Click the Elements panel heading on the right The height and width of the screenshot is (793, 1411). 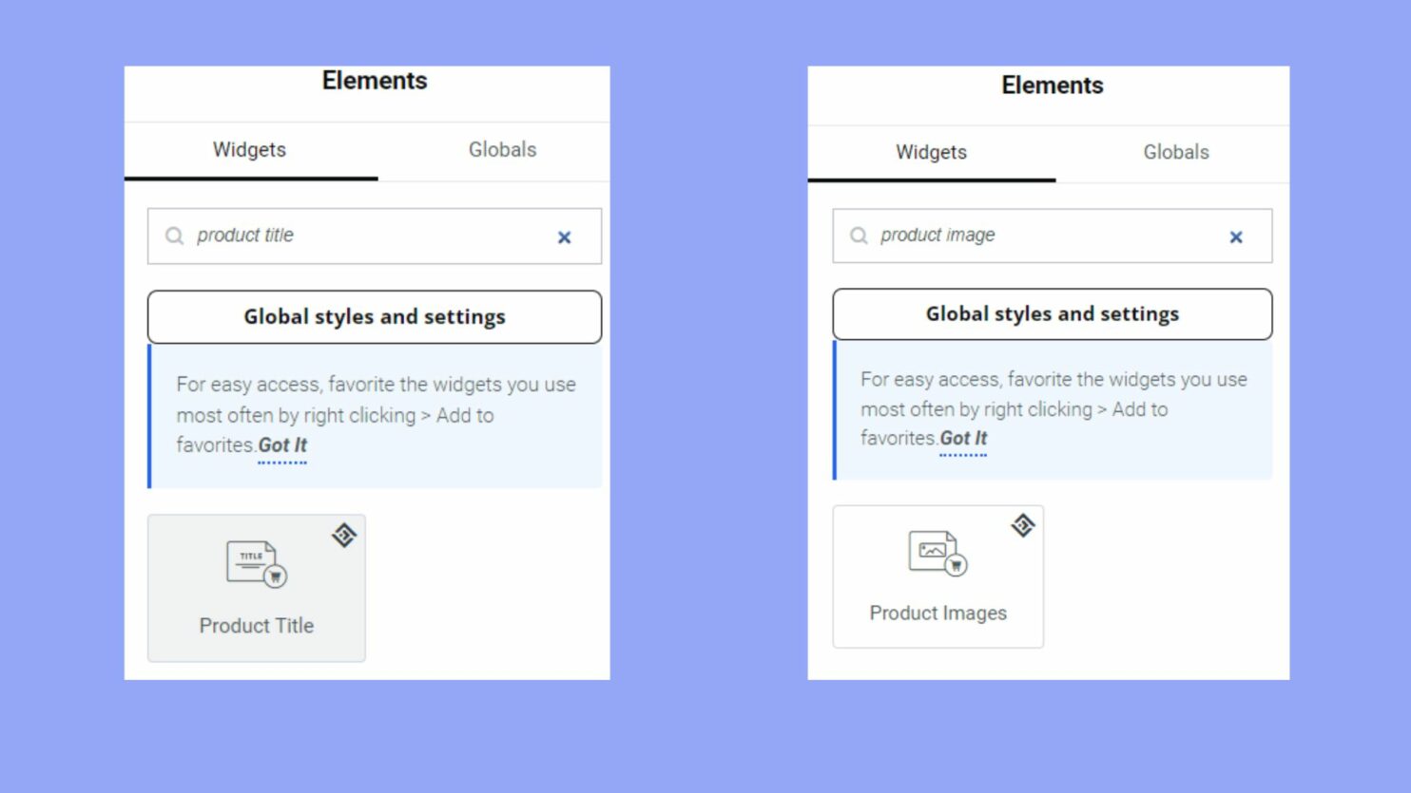coord(1052,85)
